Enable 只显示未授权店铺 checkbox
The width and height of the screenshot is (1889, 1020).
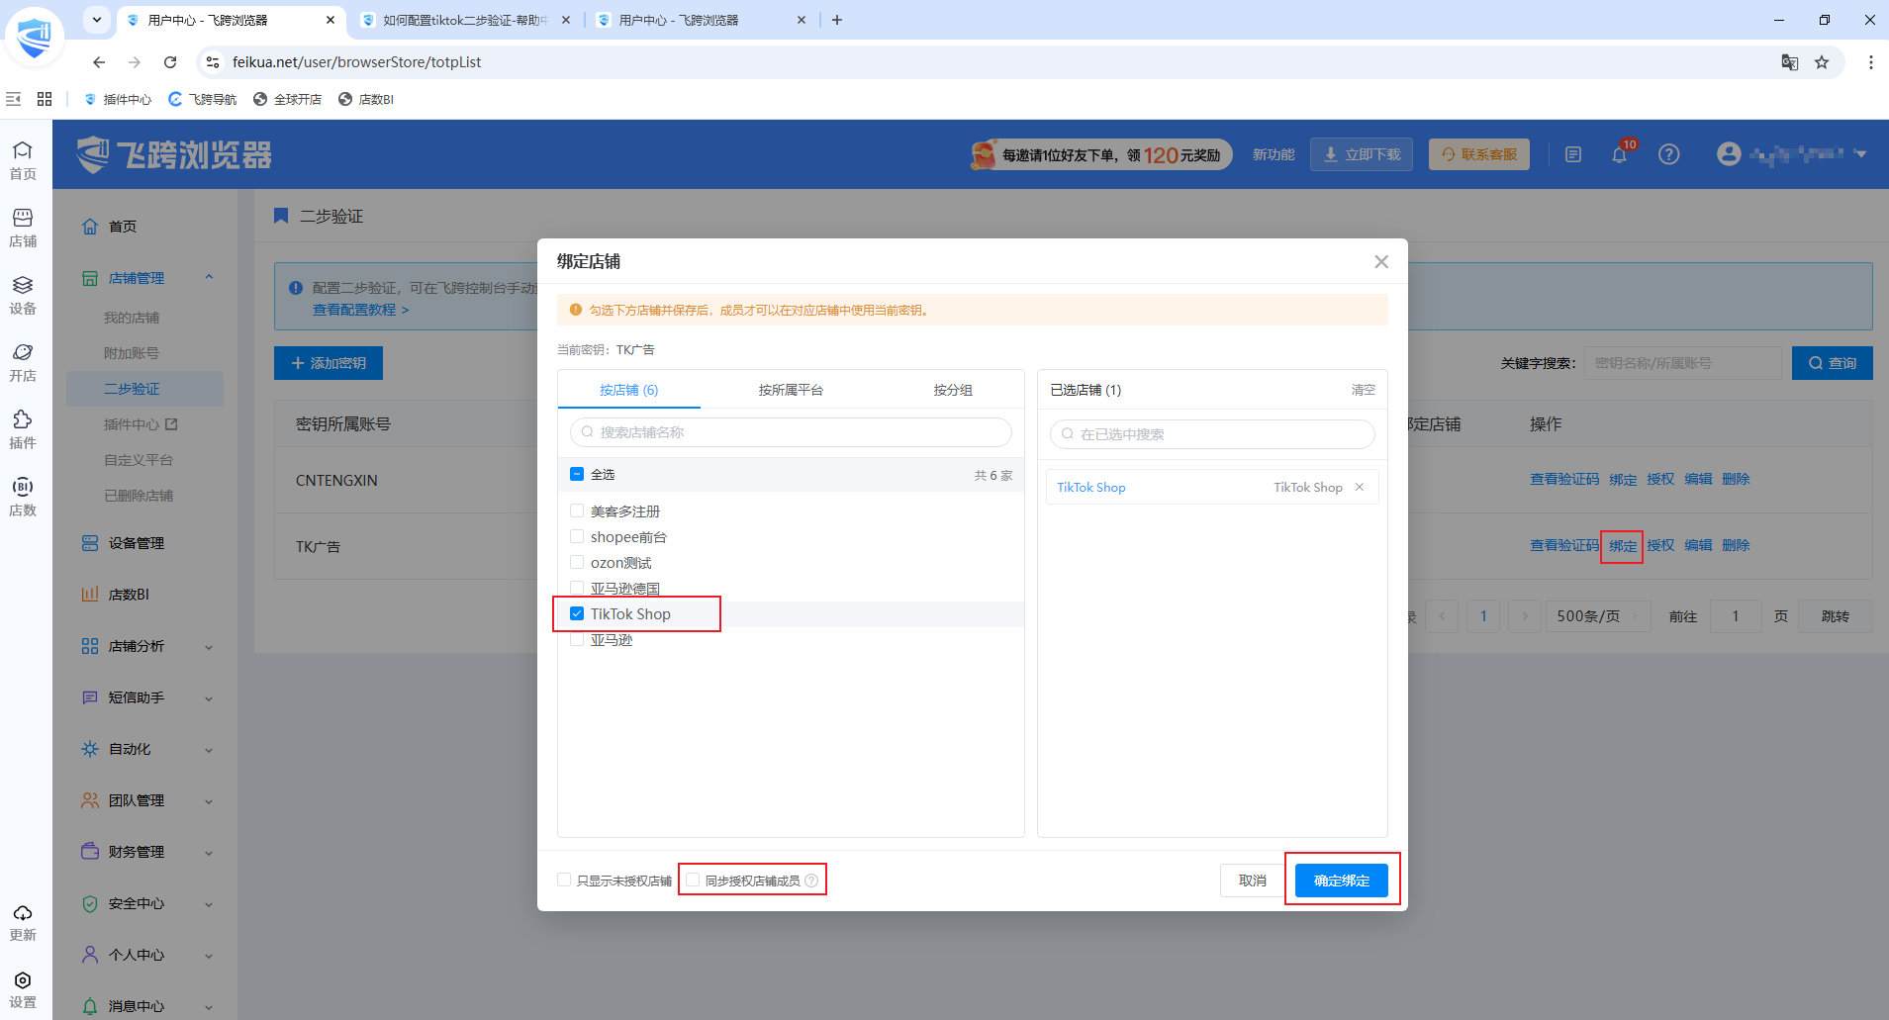click(564, 880)
